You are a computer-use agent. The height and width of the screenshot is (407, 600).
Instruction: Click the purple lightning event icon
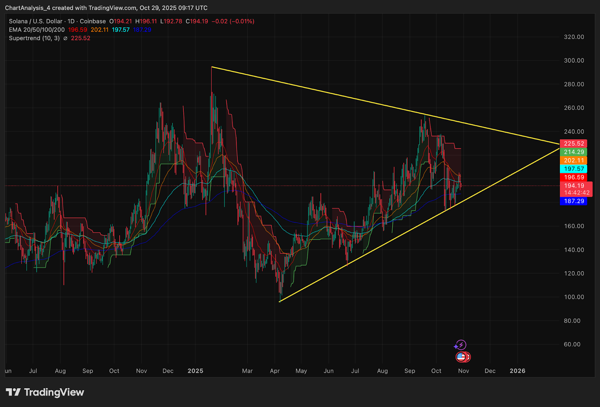pyautogui.click(x=460, y=345)
